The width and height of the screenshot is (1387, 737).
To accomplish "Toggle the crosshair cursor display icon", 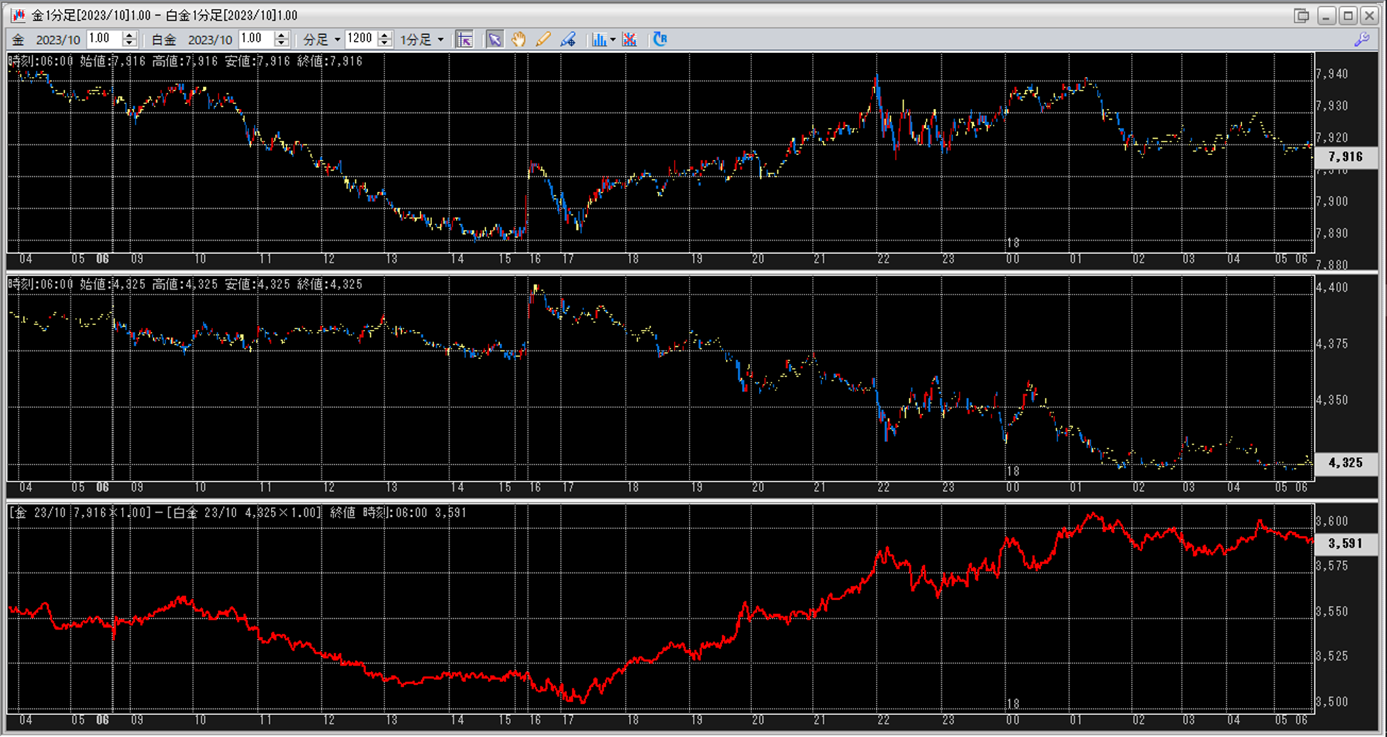I will (x=465, y=39).
